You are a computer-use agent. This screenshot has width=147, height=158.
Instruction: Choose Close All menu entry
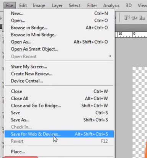(59, 98)
